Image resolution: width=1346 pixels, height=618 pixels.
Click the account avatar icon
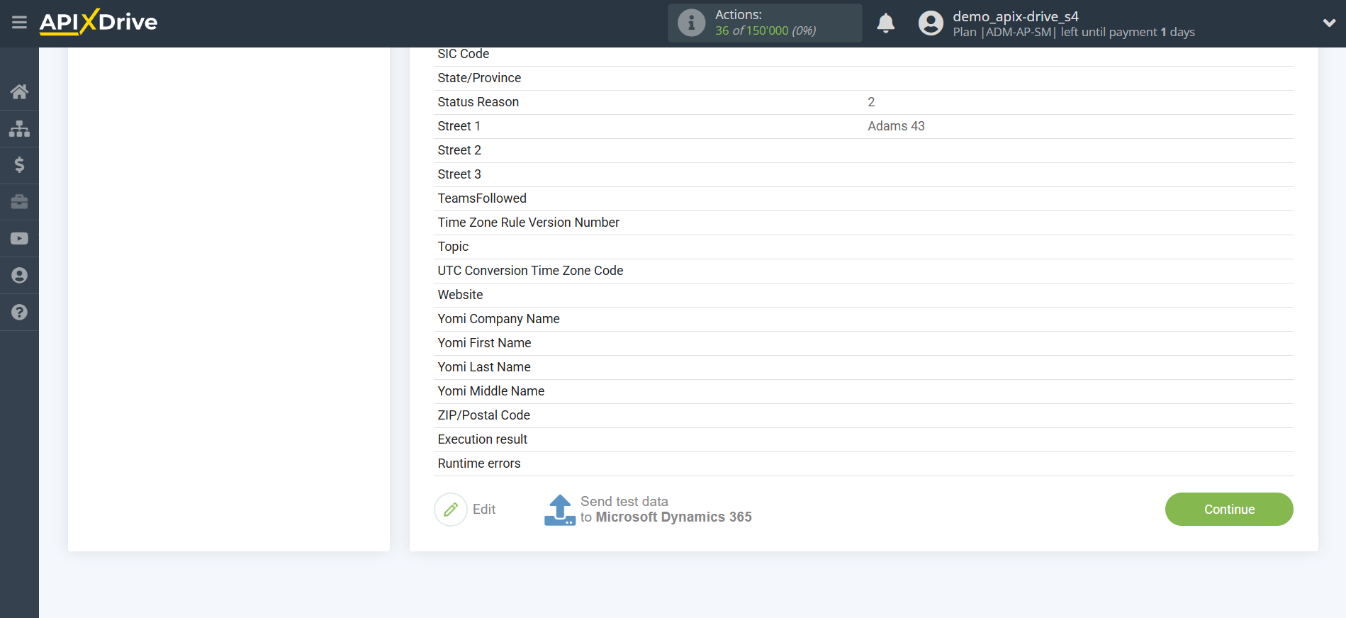pos(931,23)
